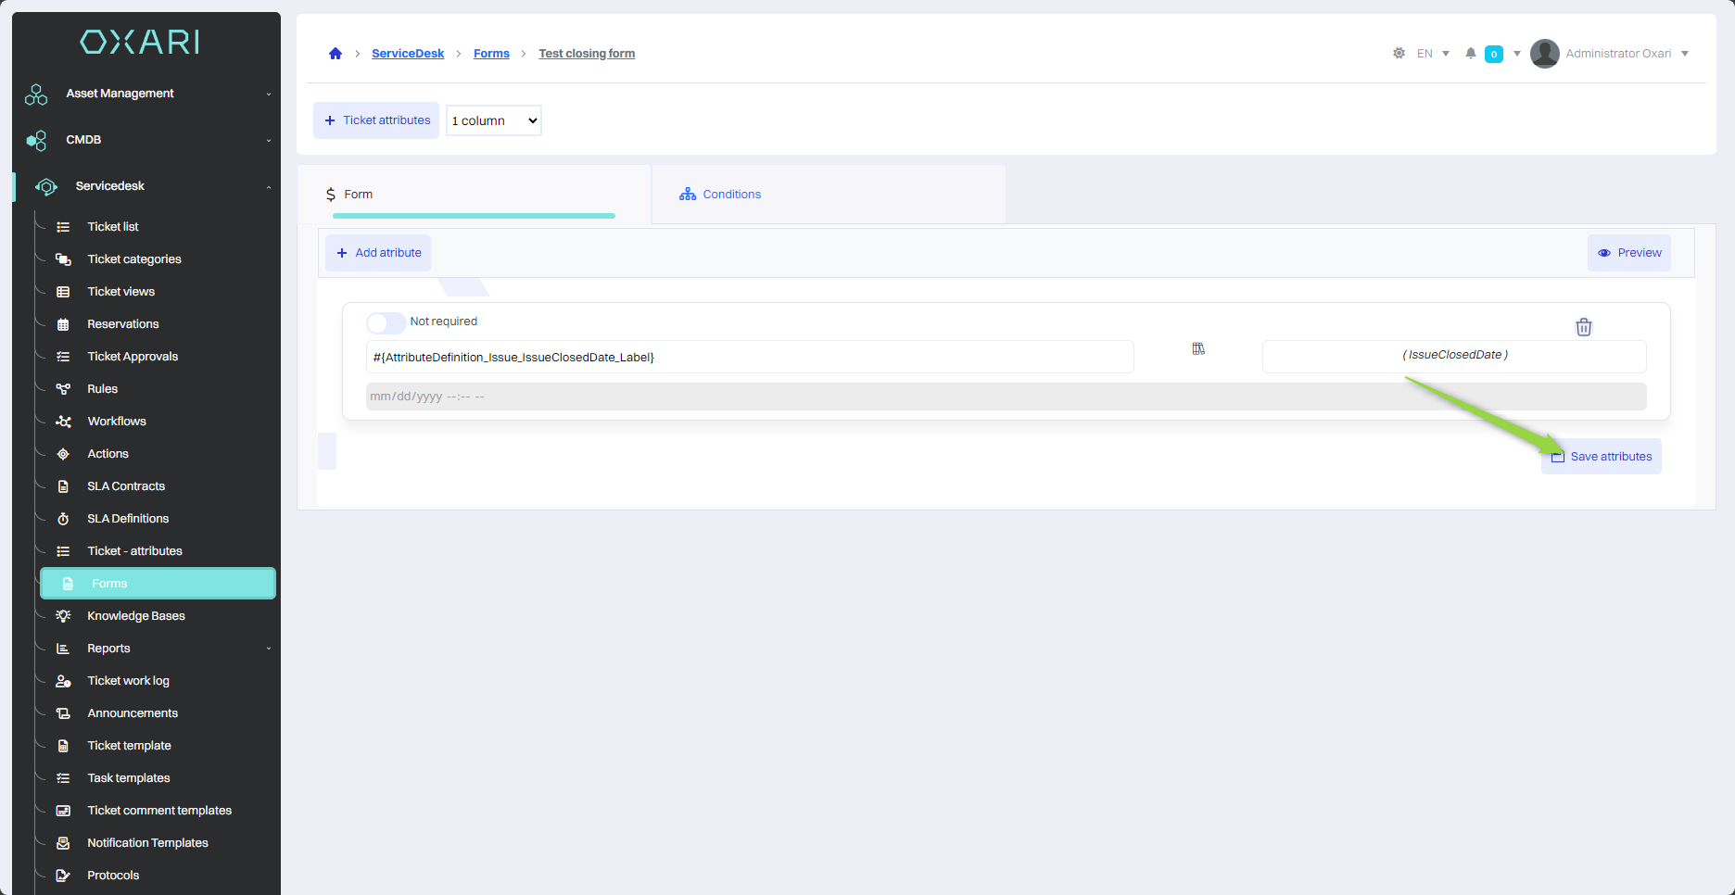The image size is (1735, 895).
Task: Click Save attributes button
Action: coord(1602,457)
